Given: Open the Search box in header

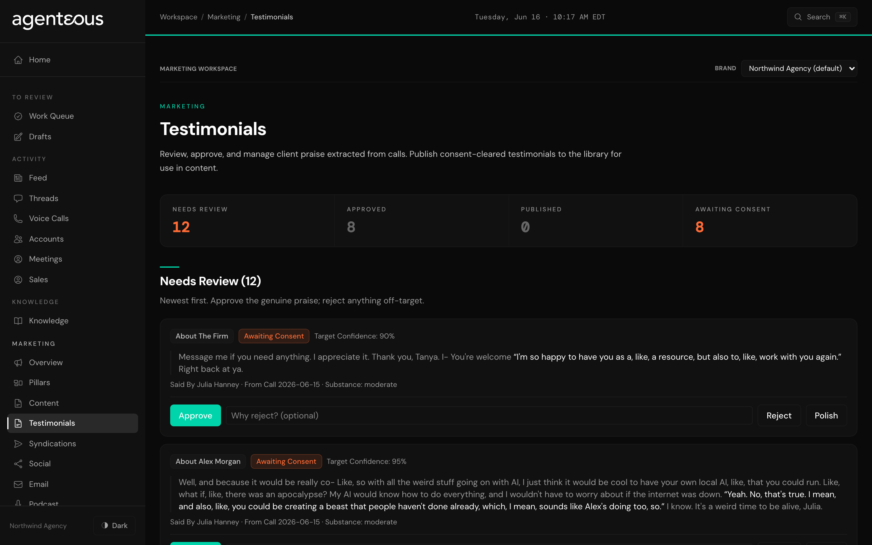Looking at the screenshot, I should point(822,17).
